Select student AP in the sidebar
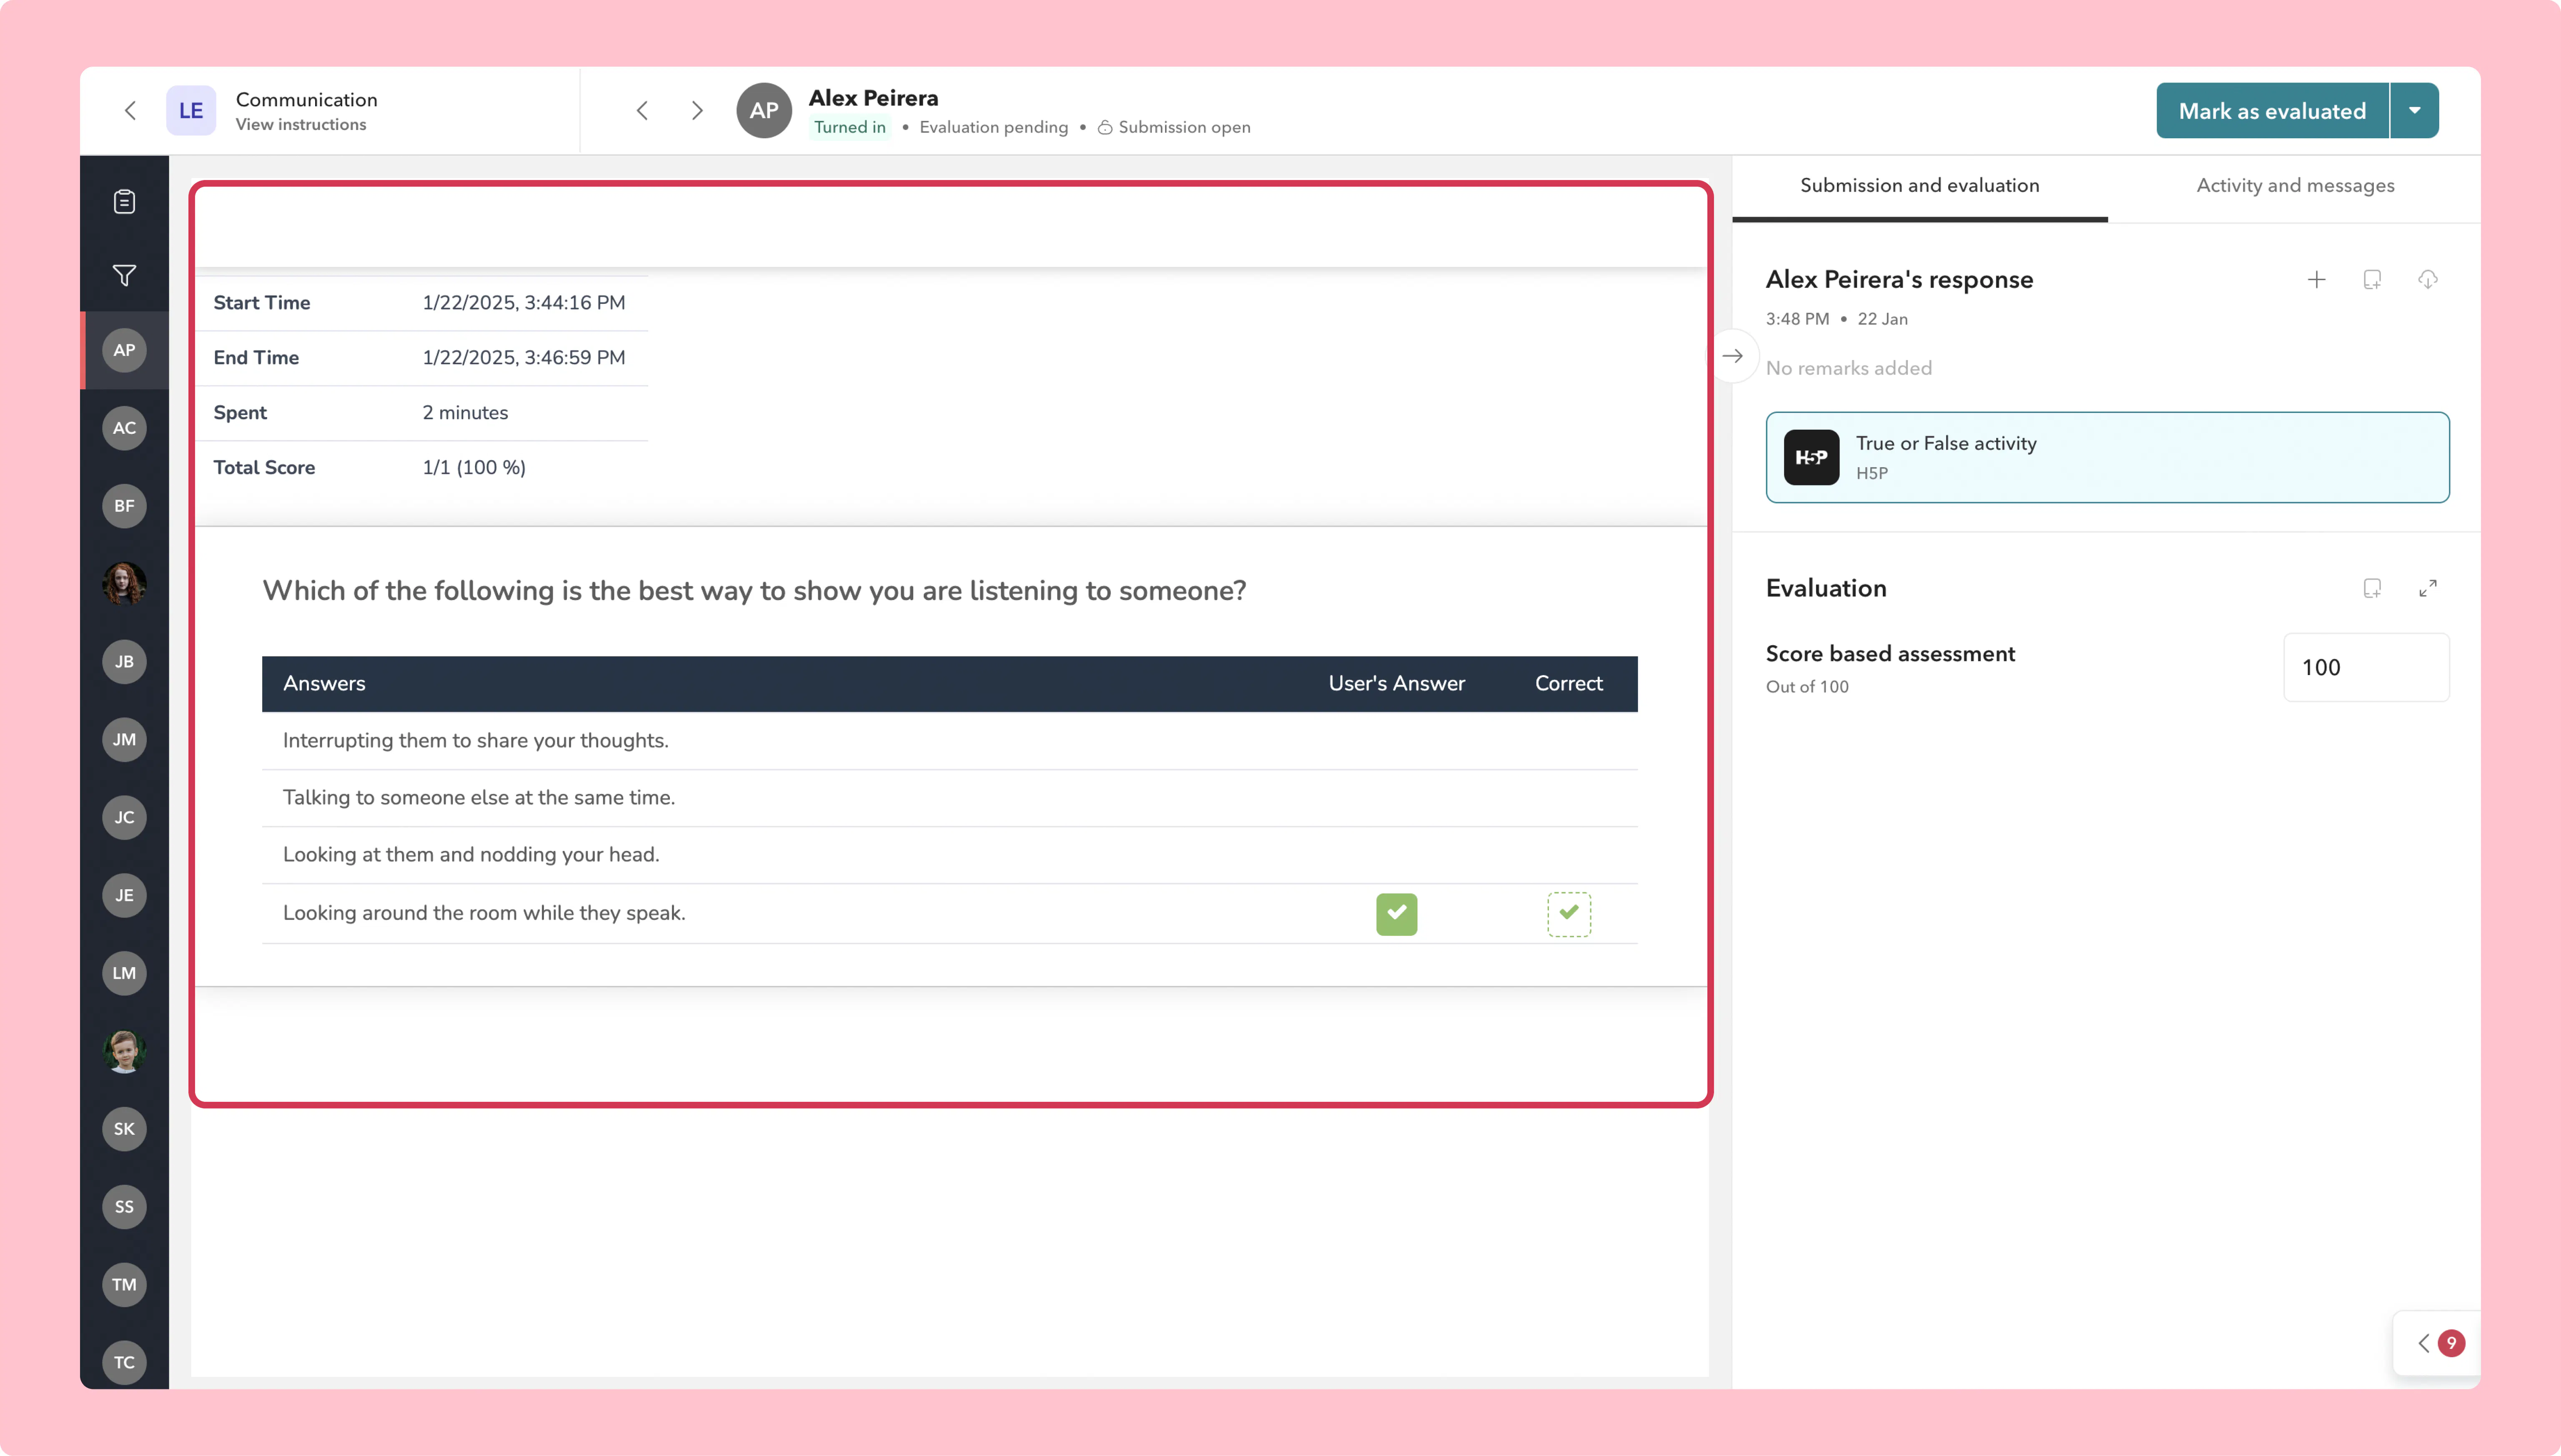 tap(124, 350)
